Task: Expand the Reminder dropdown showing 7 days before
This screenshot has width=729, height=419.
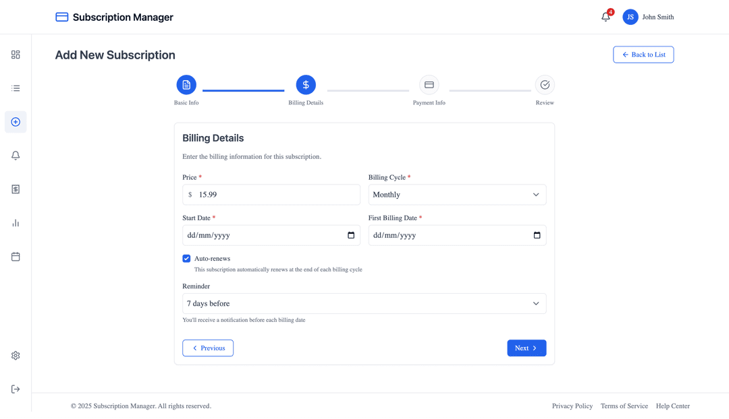Action: click(x=364, y=303)
